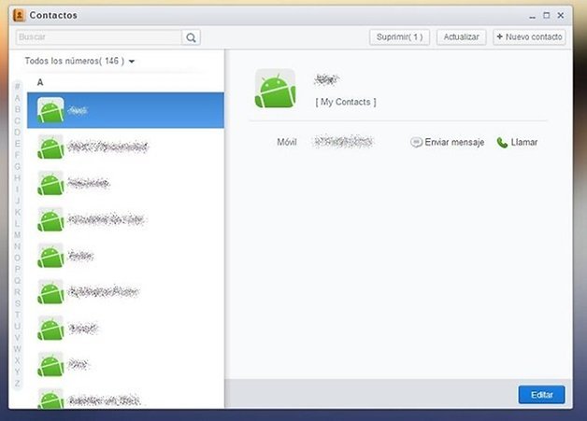
Task: Jump to letter S in alphabet index
Action: 17,303
